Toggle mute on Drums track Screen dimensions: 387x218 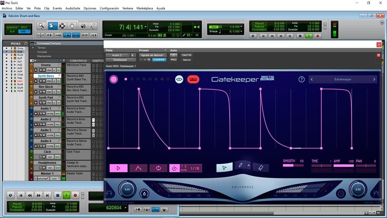coord(44,70)
